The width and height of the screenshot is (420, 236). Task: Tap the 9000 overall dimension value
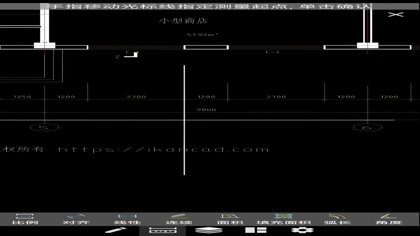[206, 109]
